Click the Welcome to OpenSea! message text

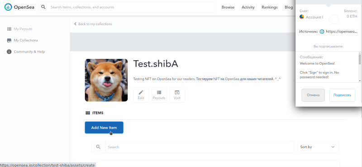(x=317, y=63)
